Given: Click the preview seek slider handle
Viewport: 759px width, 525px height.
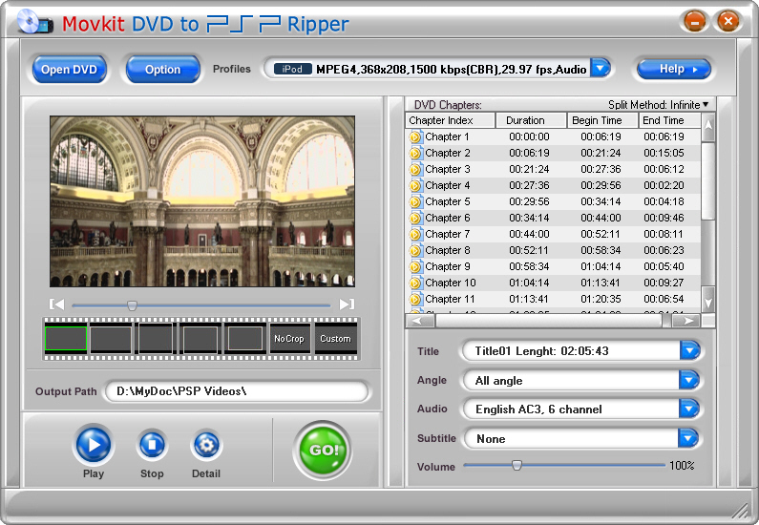Looking at the screenshot, I should (x=132, y=305).
